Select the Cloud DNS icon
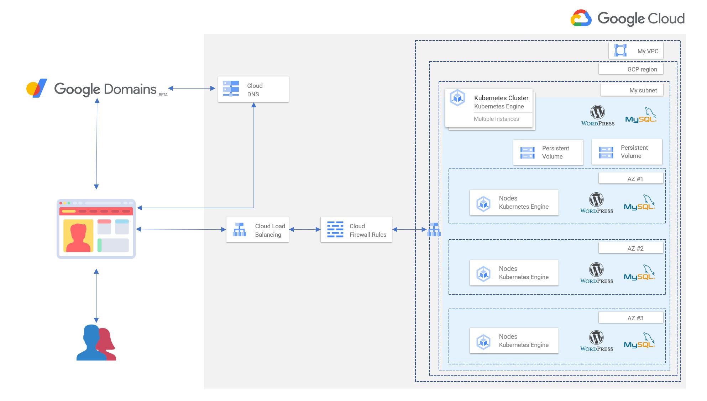The width and height of the screenshot is (707, 401). 231,89
